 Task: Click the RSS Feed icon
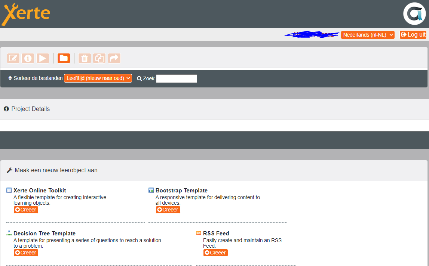[199, 233]
